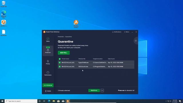Select the SGUUockI.exe file name cell
Image resolution: width=183 pixels, height=103 pixels.
(83, 67)
